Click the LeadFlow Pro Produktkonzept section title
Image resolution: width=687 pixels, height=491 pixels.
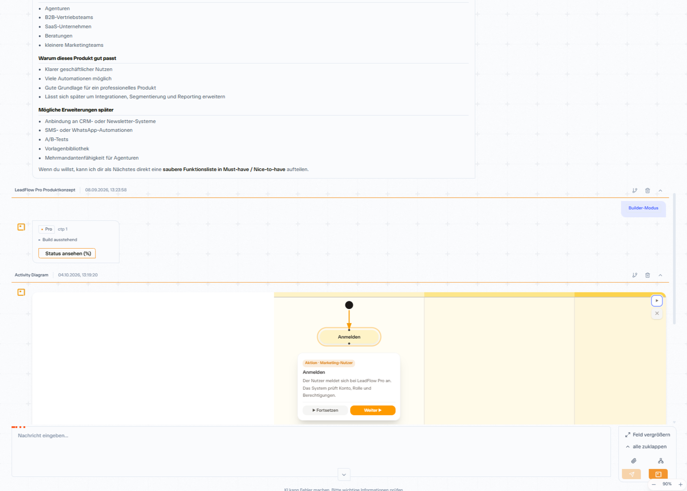[x=45, y=190]
